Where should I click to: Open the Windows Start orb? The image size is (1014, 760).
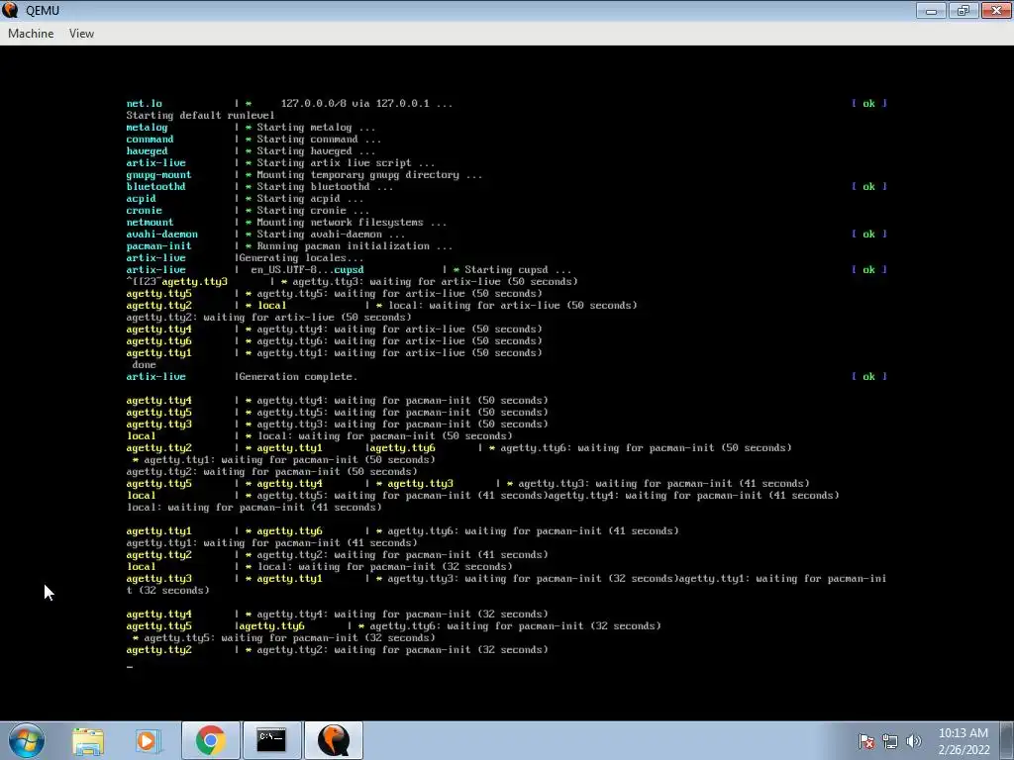point(27,740)
